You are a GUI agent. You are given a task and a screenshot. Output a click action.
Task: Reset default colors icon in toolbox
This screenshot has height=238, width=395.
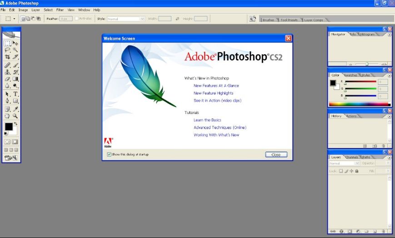(5, 134)
